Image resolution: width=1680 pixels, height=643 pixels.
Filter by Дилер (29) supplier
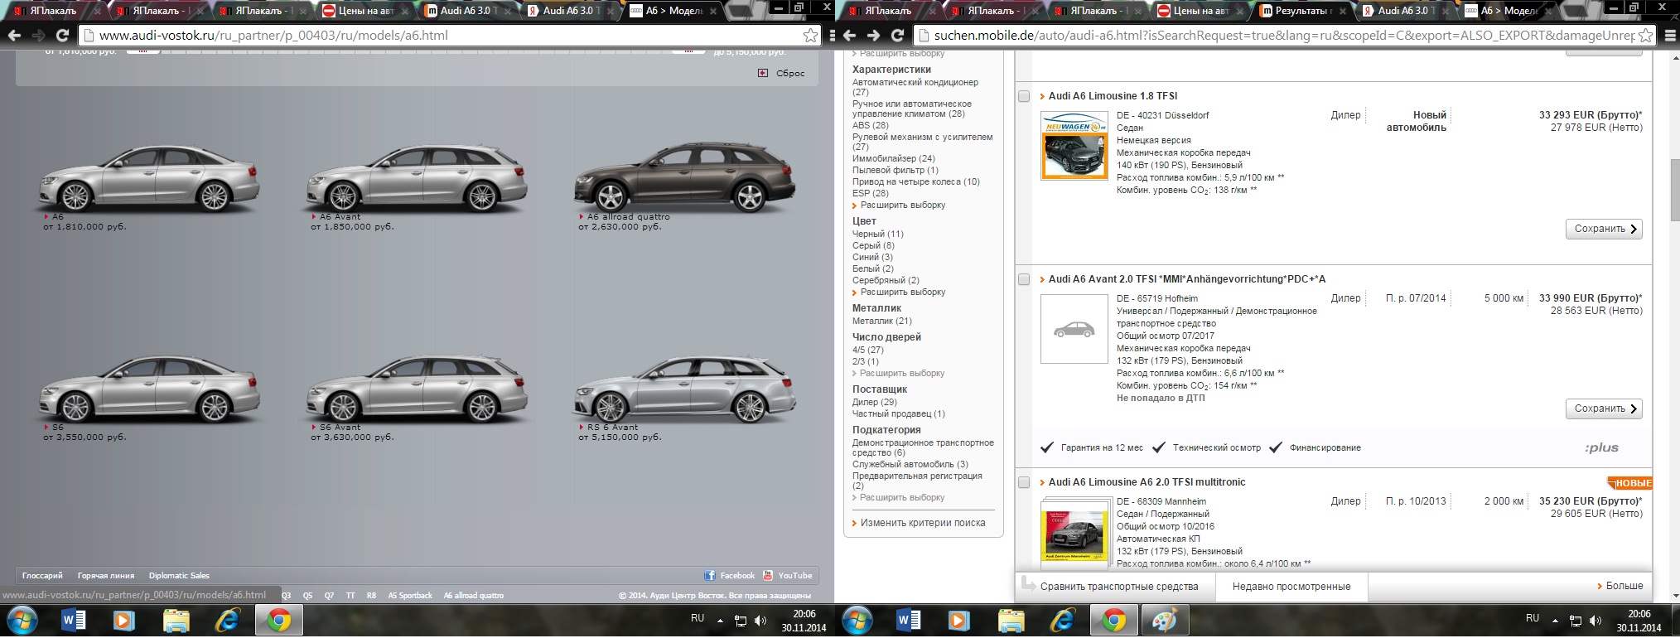875,402
